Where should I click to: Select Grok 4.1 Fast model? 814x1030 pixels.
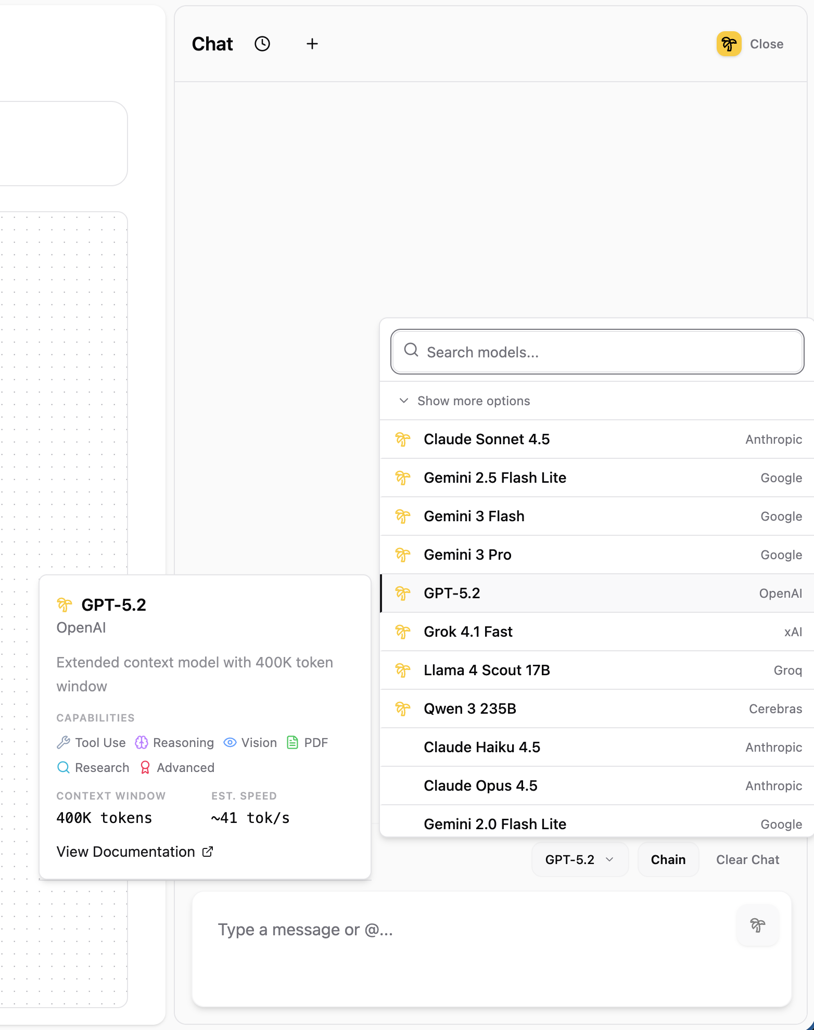tap(597, 632)
